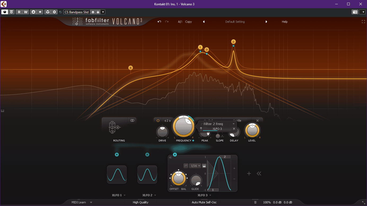The height and width of the screenshot is (206, 367).
Task: Remove XLFO 3 modulation slot
Action: pos(234,129)
